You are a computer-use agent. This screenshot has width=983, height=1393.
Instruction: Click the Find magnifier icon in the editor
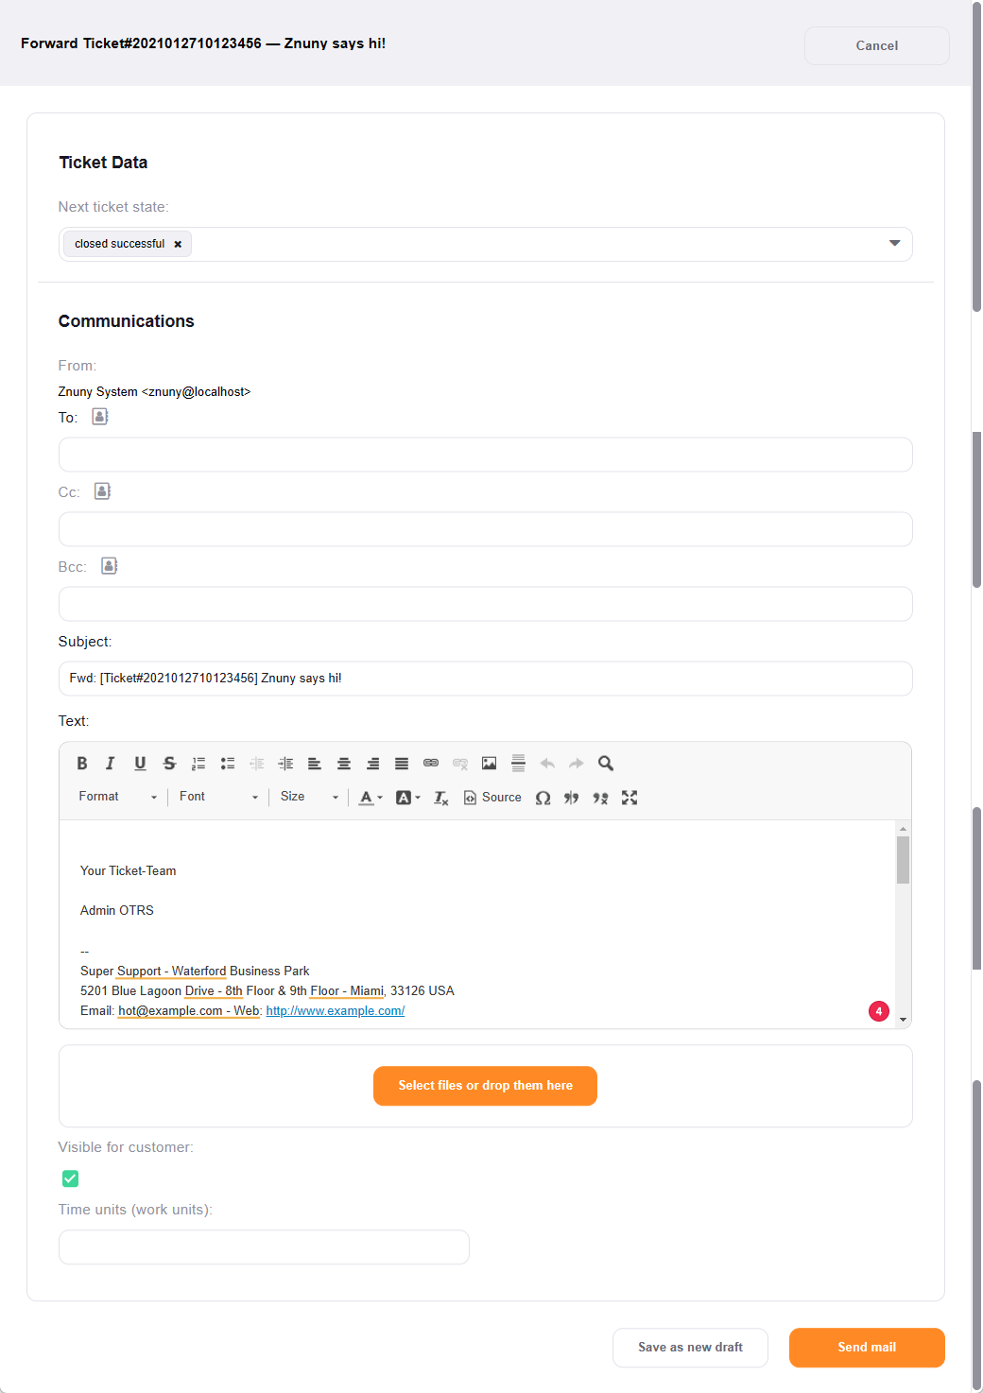(x=606, y=764)
